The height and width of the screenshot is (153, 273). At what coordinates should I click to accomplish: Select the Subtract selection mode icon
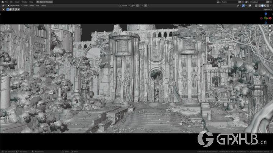(x=13, y=10)
